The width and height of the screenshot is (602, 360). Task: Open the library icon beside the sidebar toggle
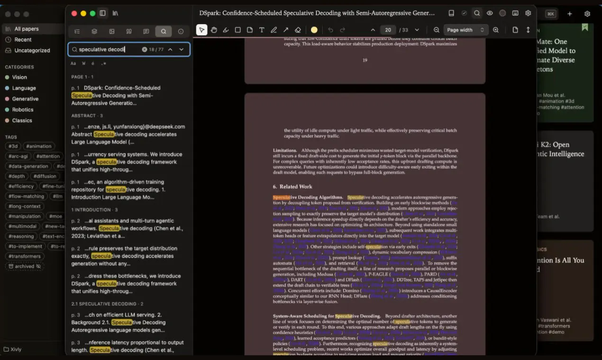(115, 13)
